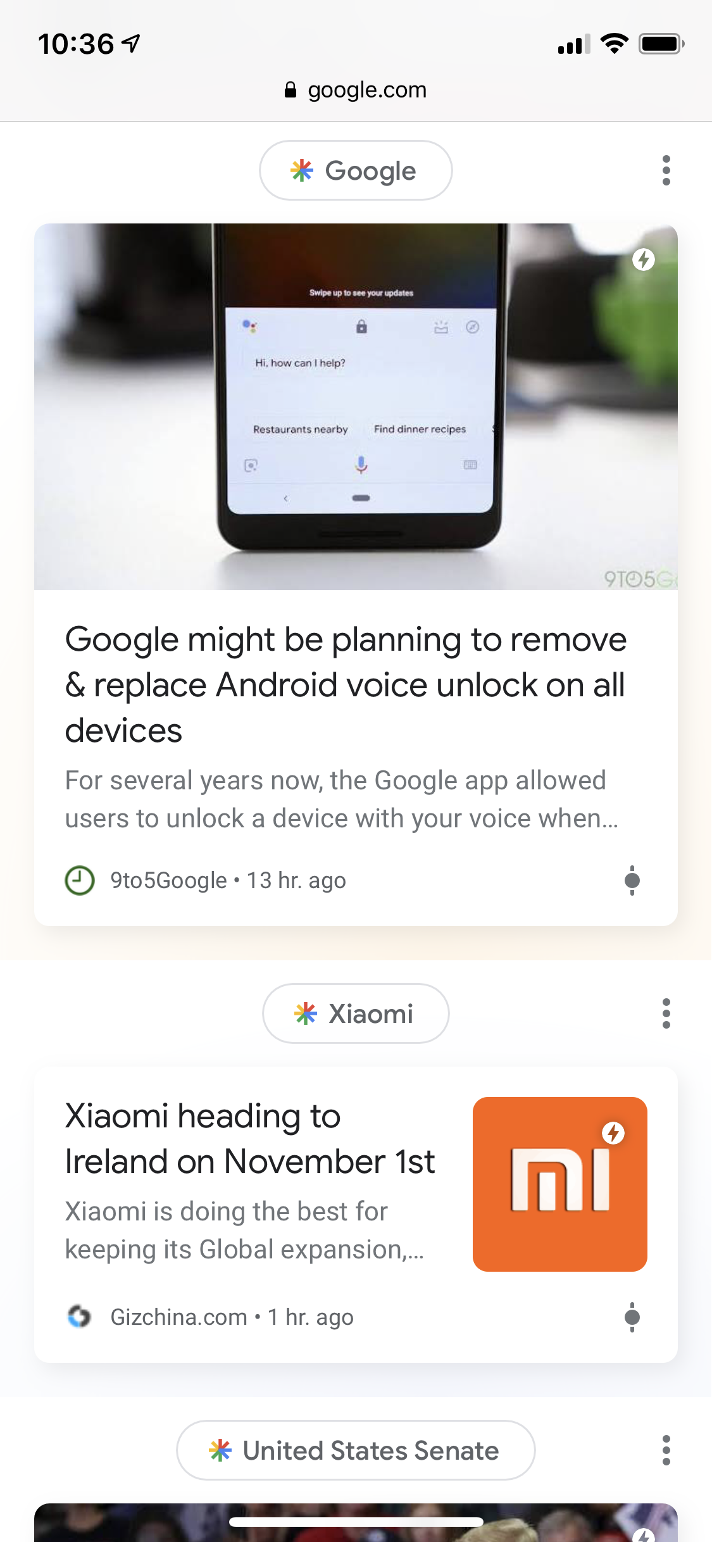Open three-dot menu beside Google topic

coord(666,170)
